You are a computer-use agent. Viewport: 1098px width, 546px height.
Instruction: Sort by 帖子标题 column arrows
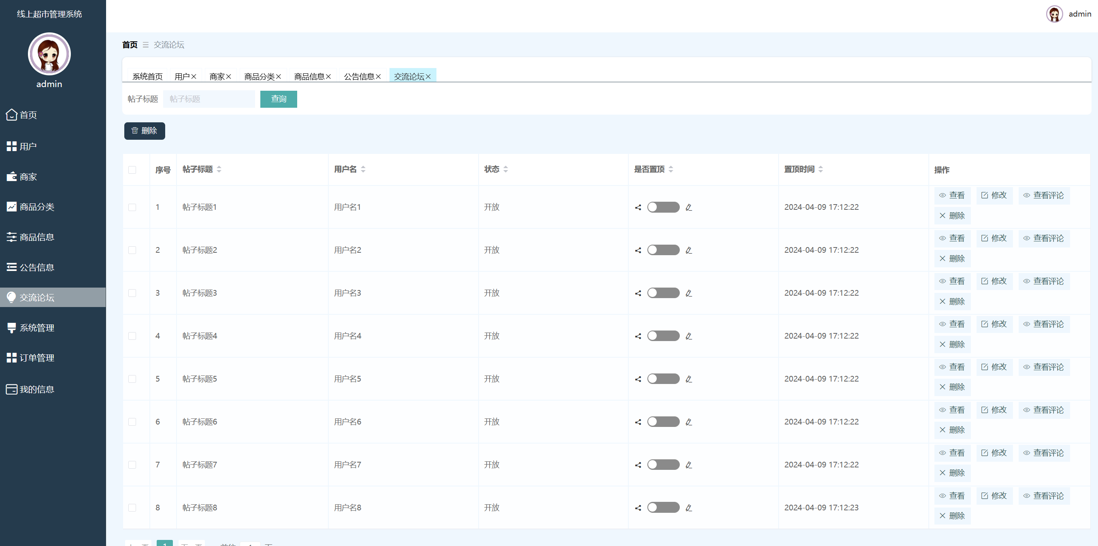coord(219,169)
